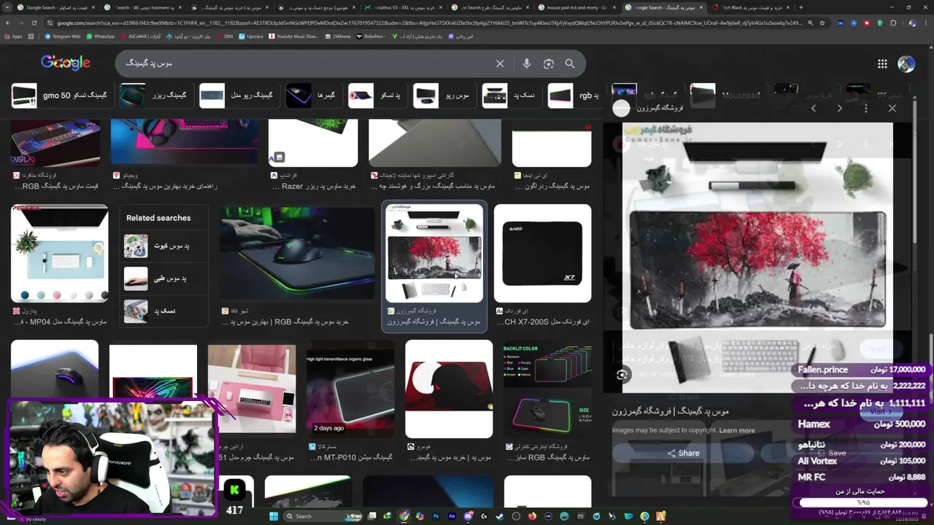Open Firefox from the taskbar

532,516
